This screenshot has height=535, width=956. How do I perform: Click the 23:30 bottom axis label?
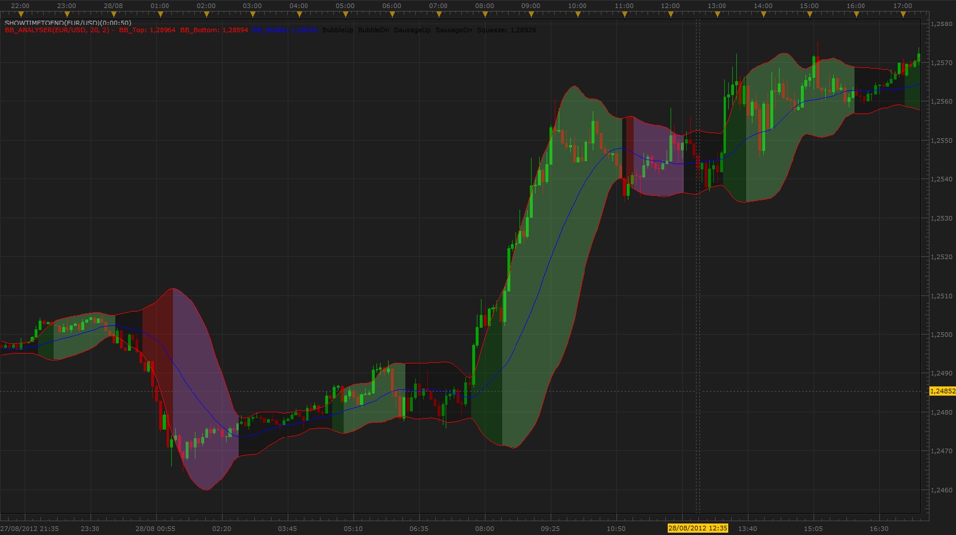coord(90,528)
